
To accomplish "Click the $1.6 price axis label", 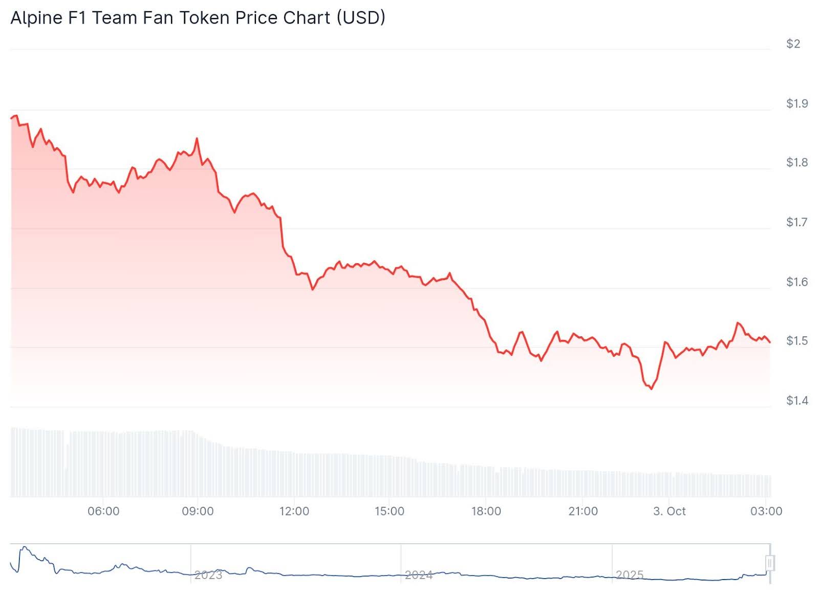I will [x=797, y=282].
